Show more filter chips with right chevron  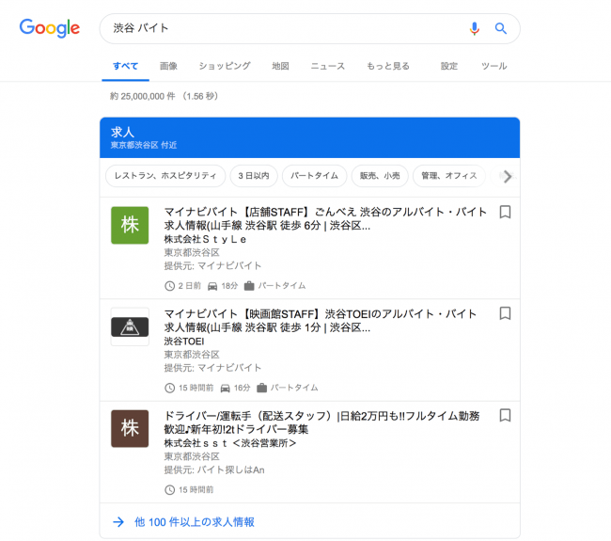[x=508, y=176]
